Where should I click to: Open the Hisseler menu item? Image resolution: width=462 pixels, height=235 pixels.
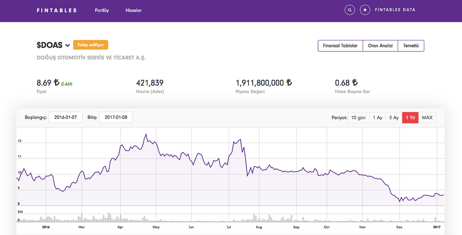[x=134, y=10]
